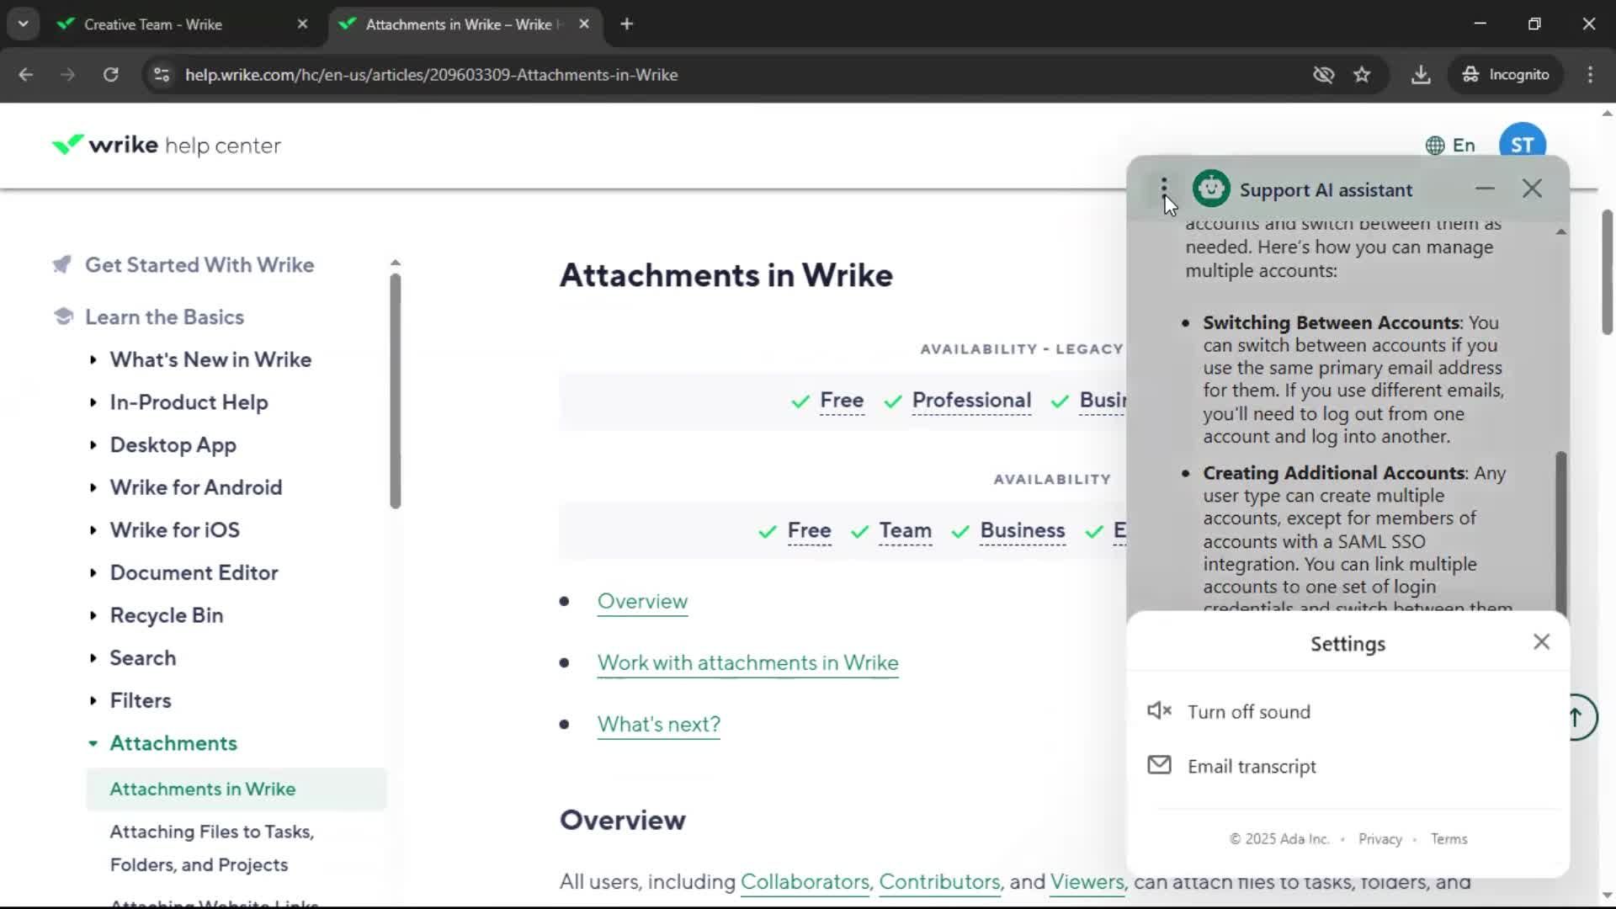Viewport: 1616px width, 909px height.
Task: Click the Business plan label
Action: 1022,531
